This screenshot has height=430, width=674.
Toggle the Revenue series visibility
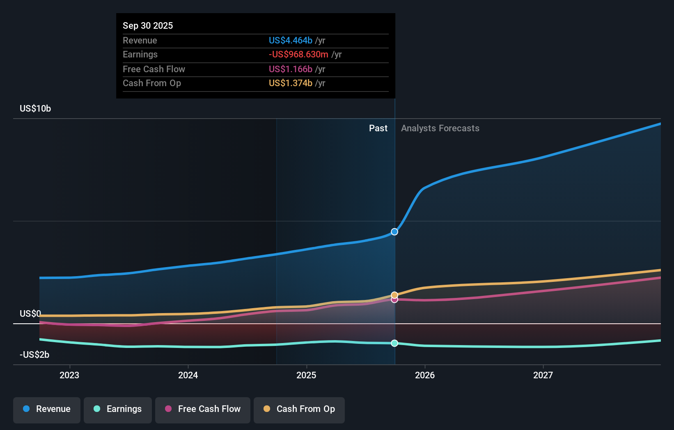pos(46,409)
